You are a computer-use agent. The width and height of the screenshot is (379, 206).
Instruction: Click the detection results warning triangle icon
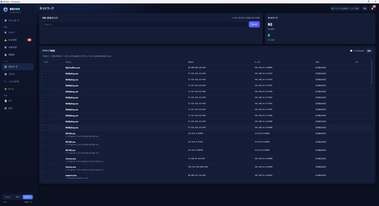pos(6,40)
